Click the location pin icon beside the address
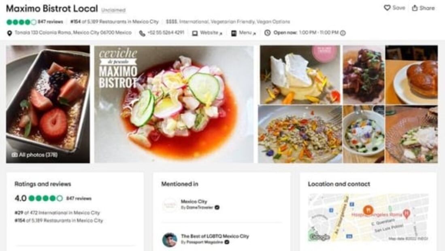 point(9,33)
